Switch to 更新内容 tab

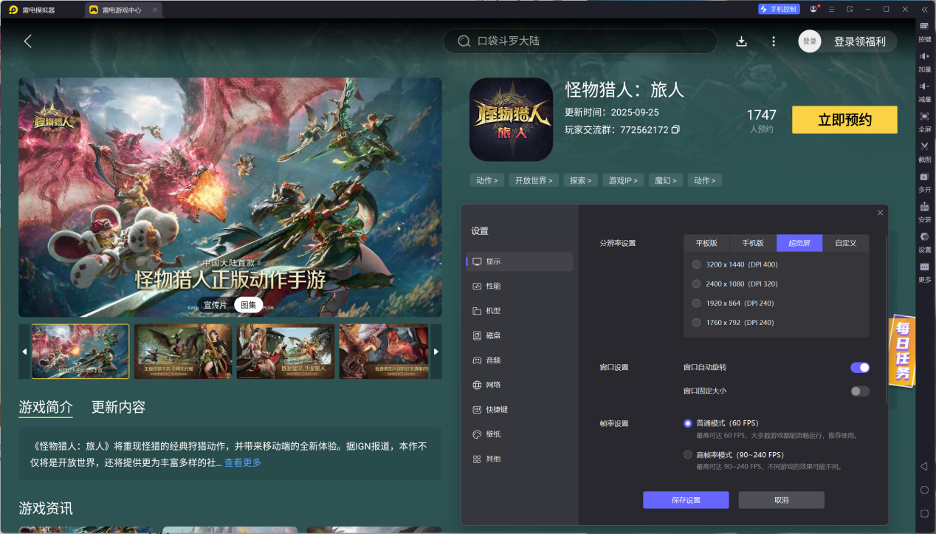pos(118,407)
